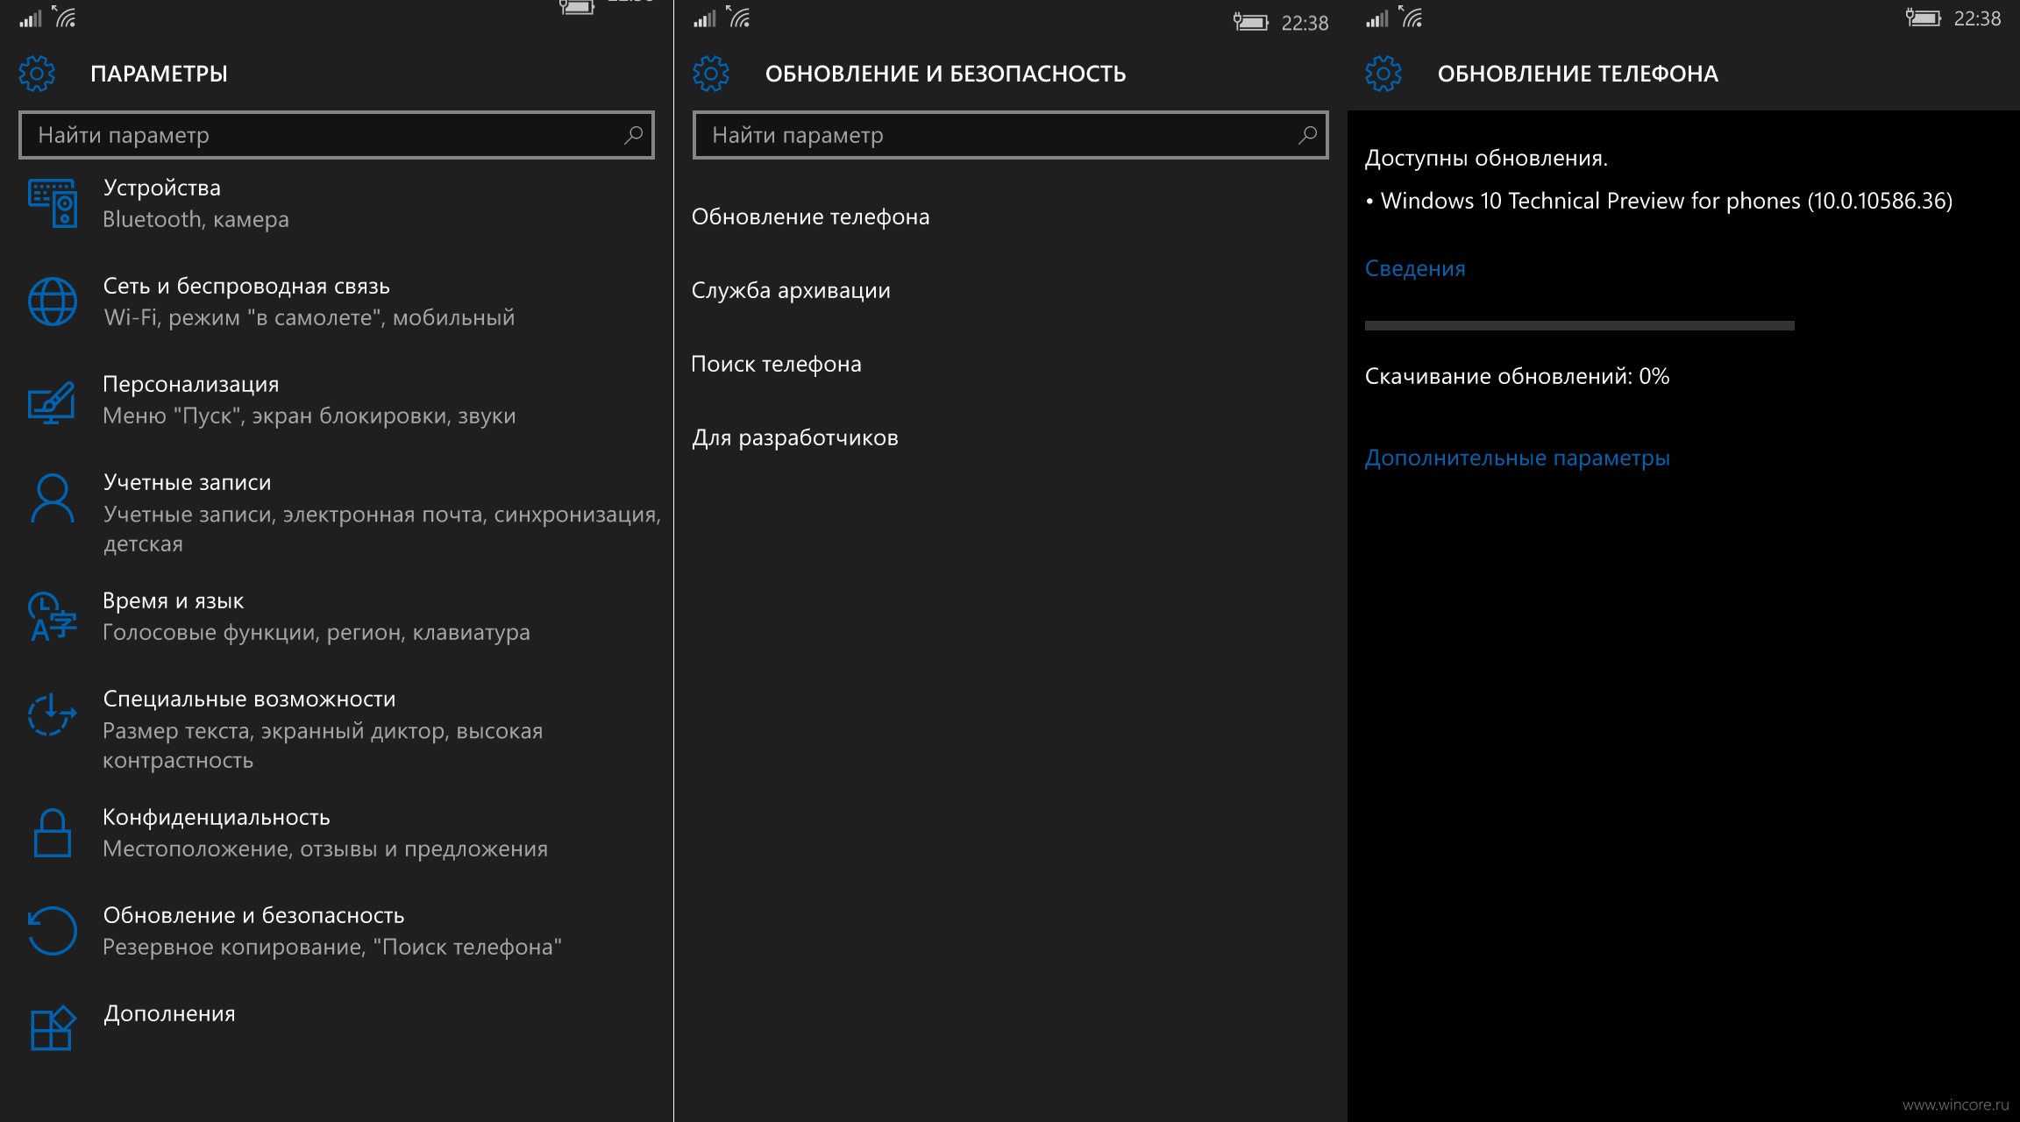The width and height of the screenshot is (2020, 1122).
Task: Click the magnifier icon in the ОБНОВЛЕНИЕ И БЕЗОПАСНОСТЬ search box
Action: 1307,135
